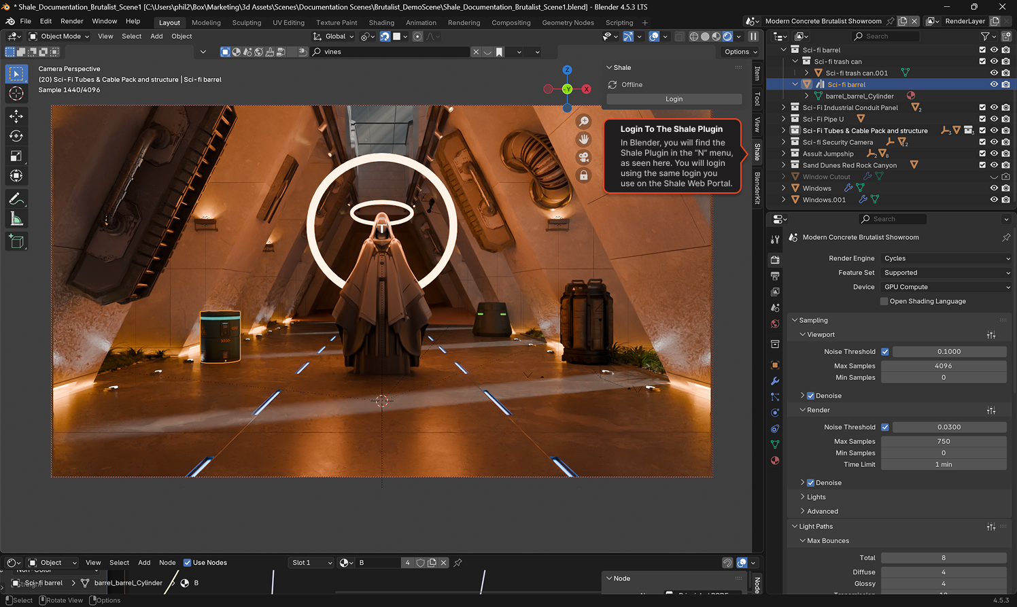Toggle viewport Noise Threshold checkbox
This screenshot has height=607, width=1017.
click(884, 351)
